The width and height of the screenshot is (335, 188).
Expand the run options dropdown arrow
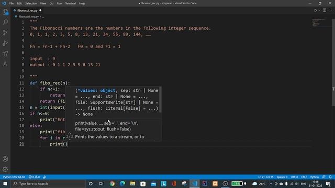tap(319, 10)
